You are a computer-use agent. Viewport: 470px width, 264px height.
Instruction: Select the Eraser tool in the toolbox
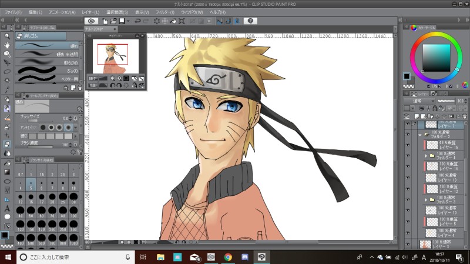[x=7, y=144]
